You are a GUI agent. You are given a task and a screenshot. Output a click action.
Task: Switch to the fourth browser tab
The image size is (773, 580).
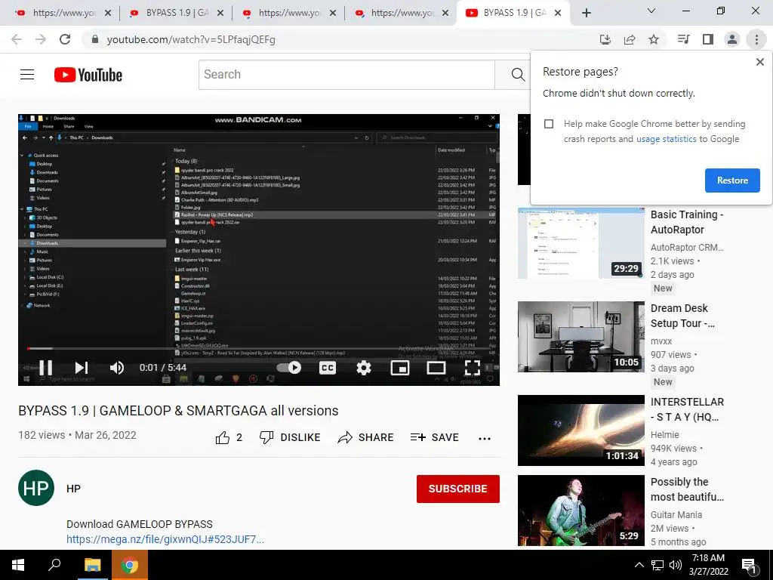point(401,13)
